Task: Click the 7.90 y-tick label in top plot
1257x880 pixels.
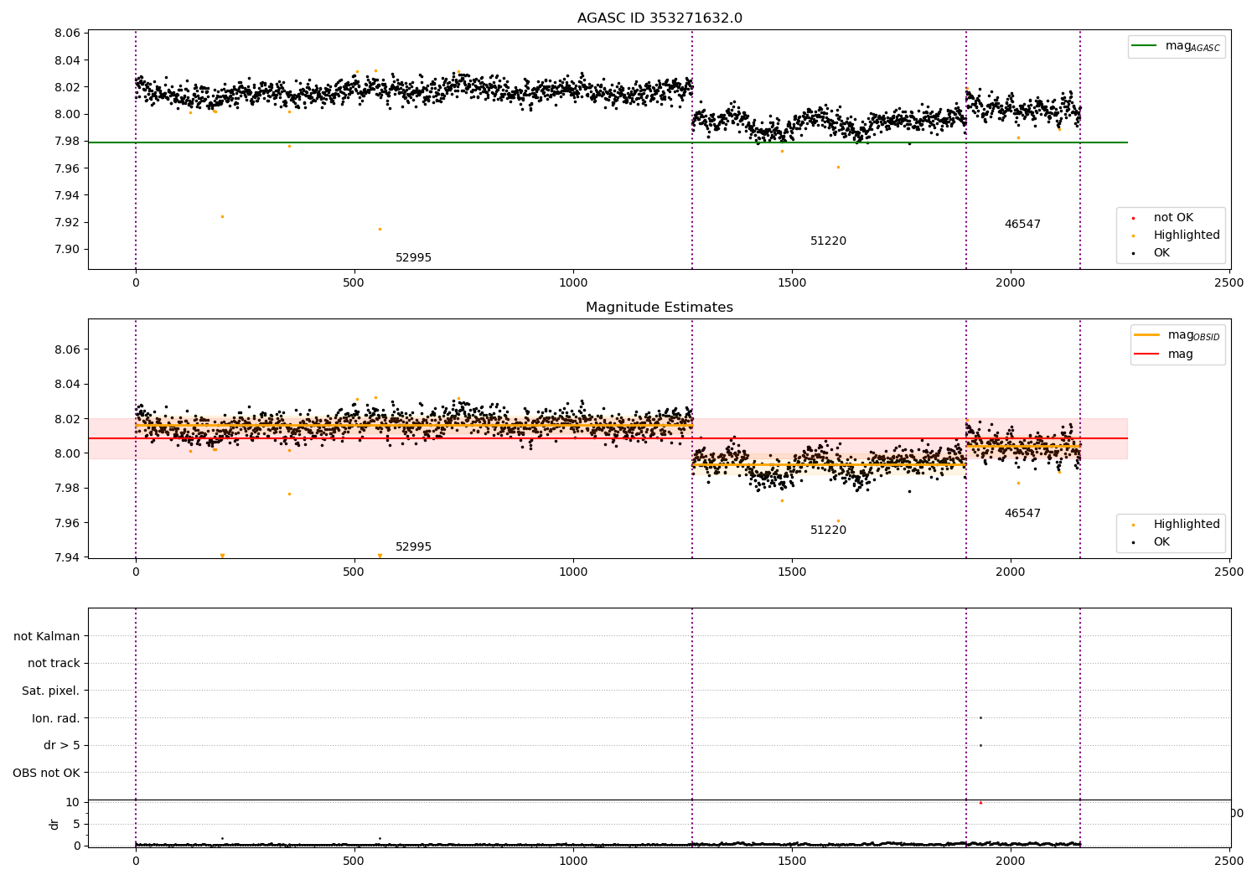Action: 66,249
